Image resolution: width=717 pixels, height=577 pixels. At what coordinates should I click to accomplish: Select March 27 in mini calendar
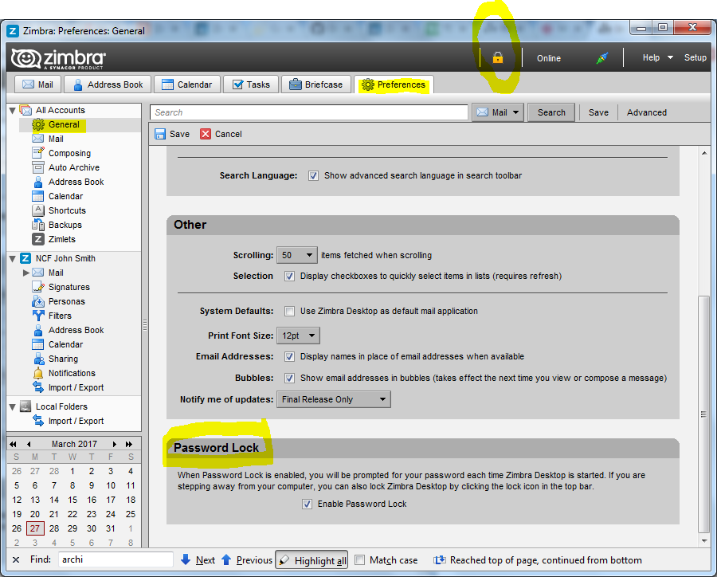pyautogui.click(x=35, y=528)
